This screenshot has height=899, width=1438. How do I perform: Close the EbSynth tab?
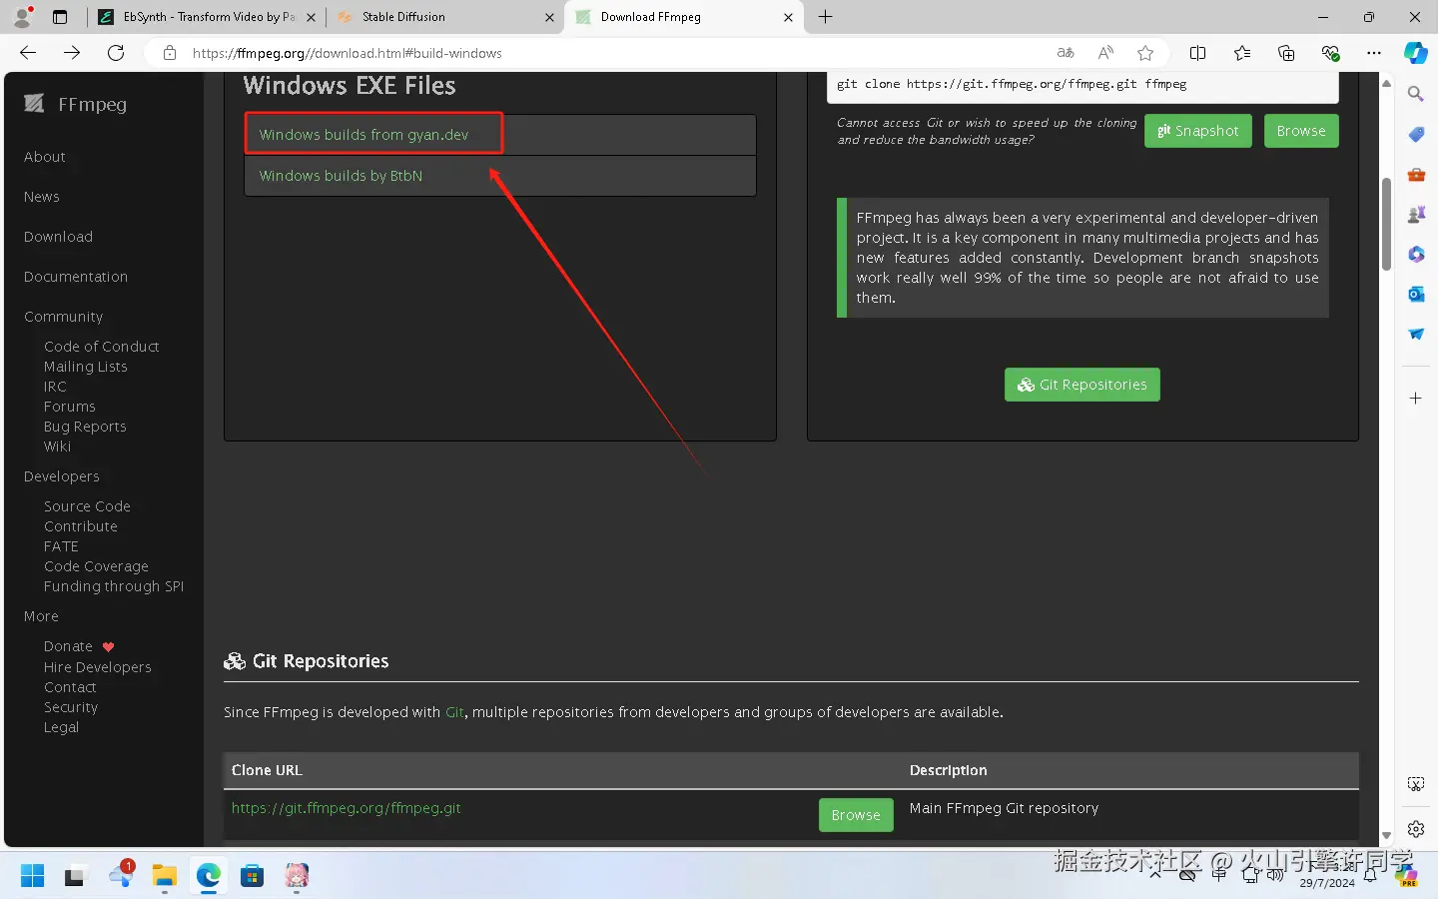coord(311,17)
